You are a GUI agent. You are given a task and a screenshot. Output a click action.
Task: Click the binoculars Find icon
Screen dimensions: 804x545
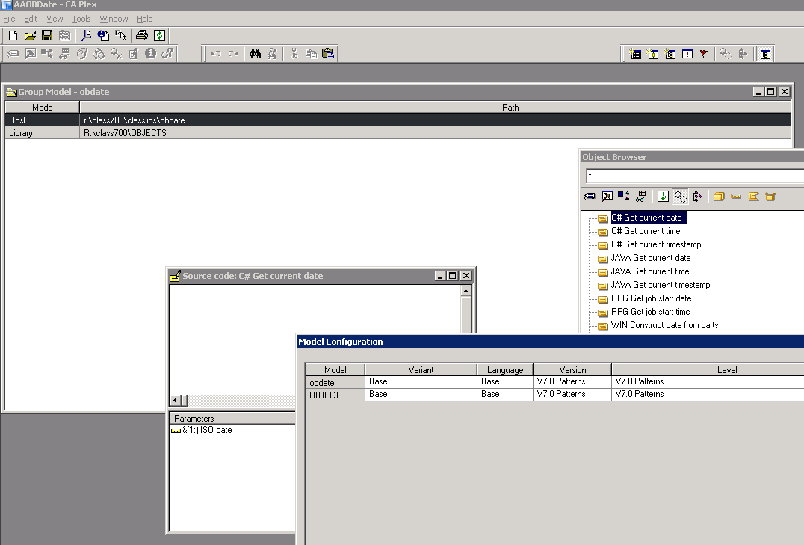click(255, 53)
